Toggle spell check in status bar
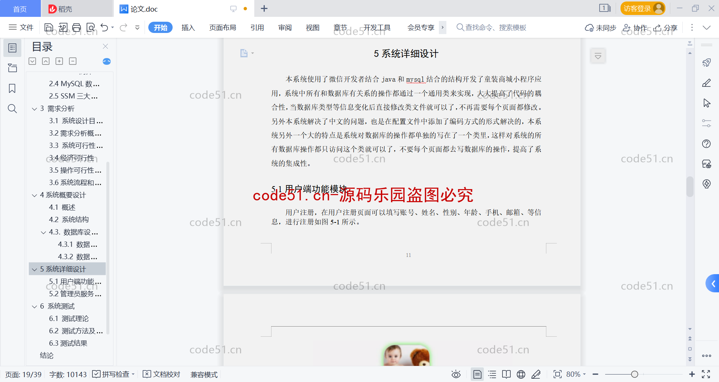Screen dimensions: 719x382 point(113,374)
